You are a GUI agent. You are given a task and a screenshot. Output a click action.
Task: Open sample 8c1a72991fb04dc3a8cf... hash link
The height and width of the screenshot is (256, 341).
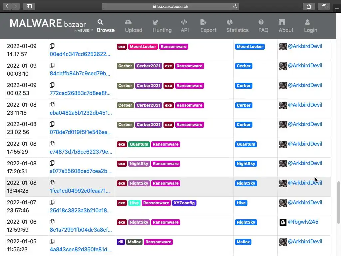[81, 230]
